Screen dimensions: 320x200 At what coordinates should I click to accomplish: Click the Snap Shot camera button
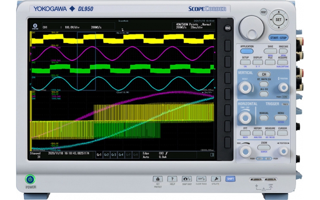[x=187, y=179]
